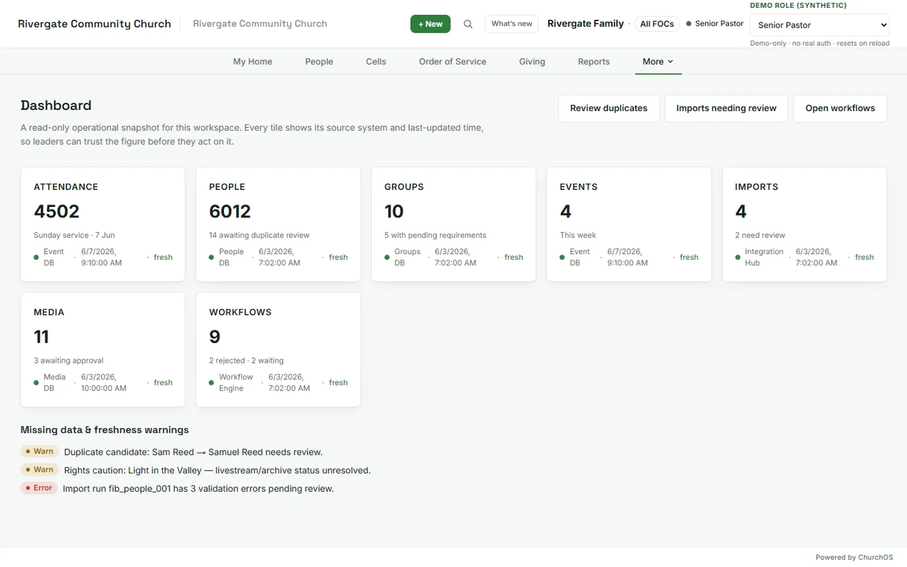
Task: Click the search magnifier icon
Action: 468,24
